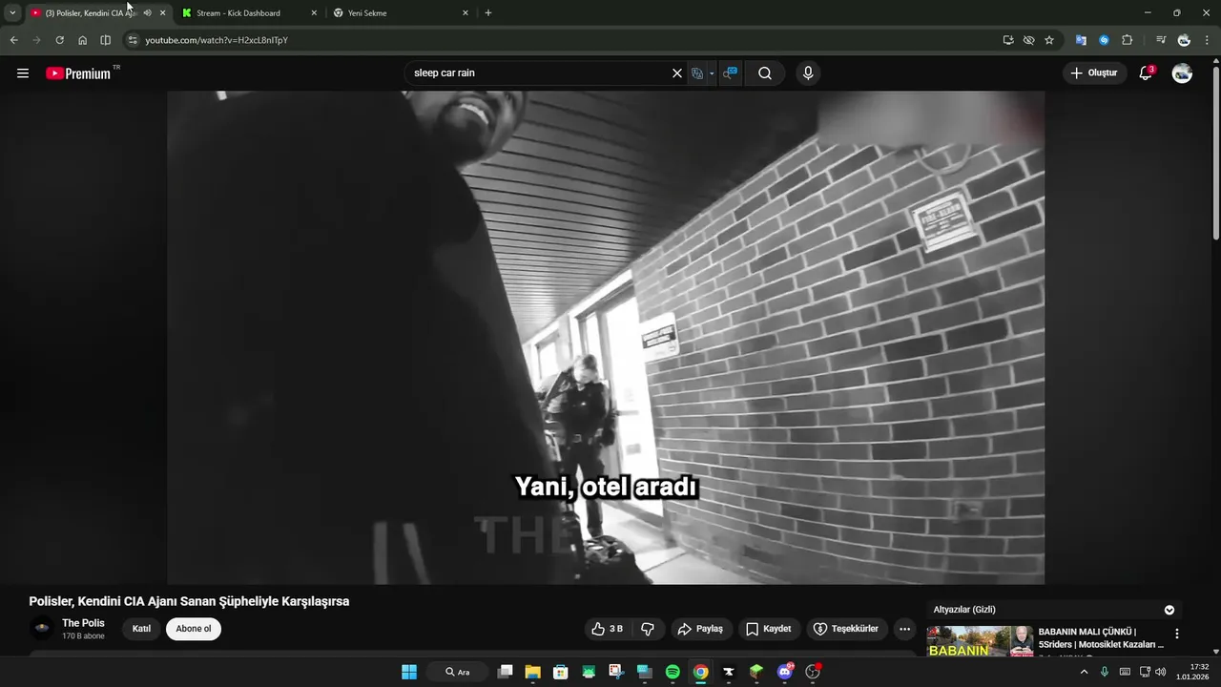Go back in browser history
This screenshot has width=1221, height=687.
point(13,40)
